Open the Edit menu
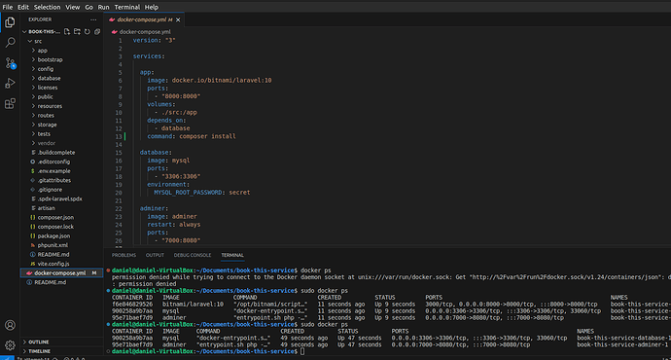Image resolution: width=671 pixels, height=360 pixels. coord(23,7)
